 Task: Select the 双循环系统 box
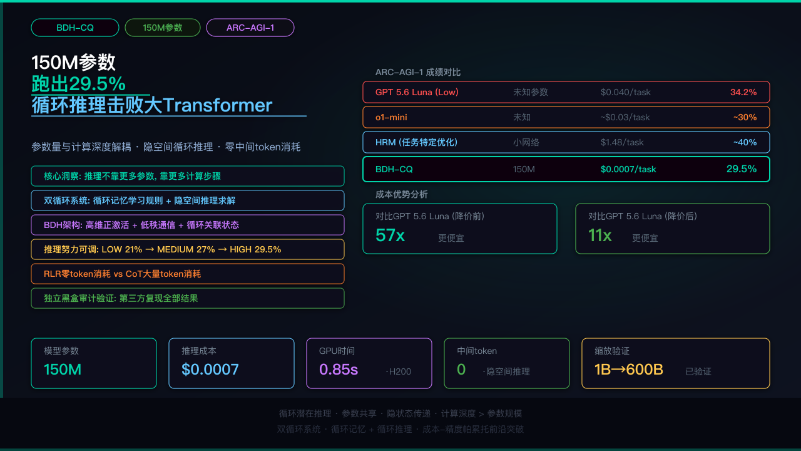pos(188,200)
